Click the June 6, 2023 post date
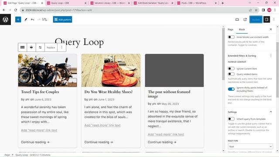This screenshot has width=279, height=157. [43, 99]
